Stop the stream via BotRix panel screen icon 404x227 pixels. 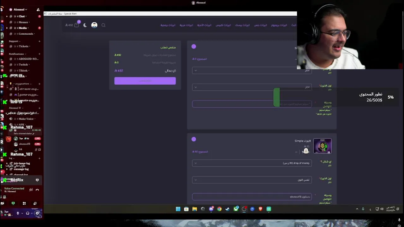[x=37, y=180]
